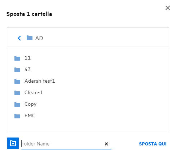
Task: Clear the folder name with the X icon
Action: click(106, 144)
